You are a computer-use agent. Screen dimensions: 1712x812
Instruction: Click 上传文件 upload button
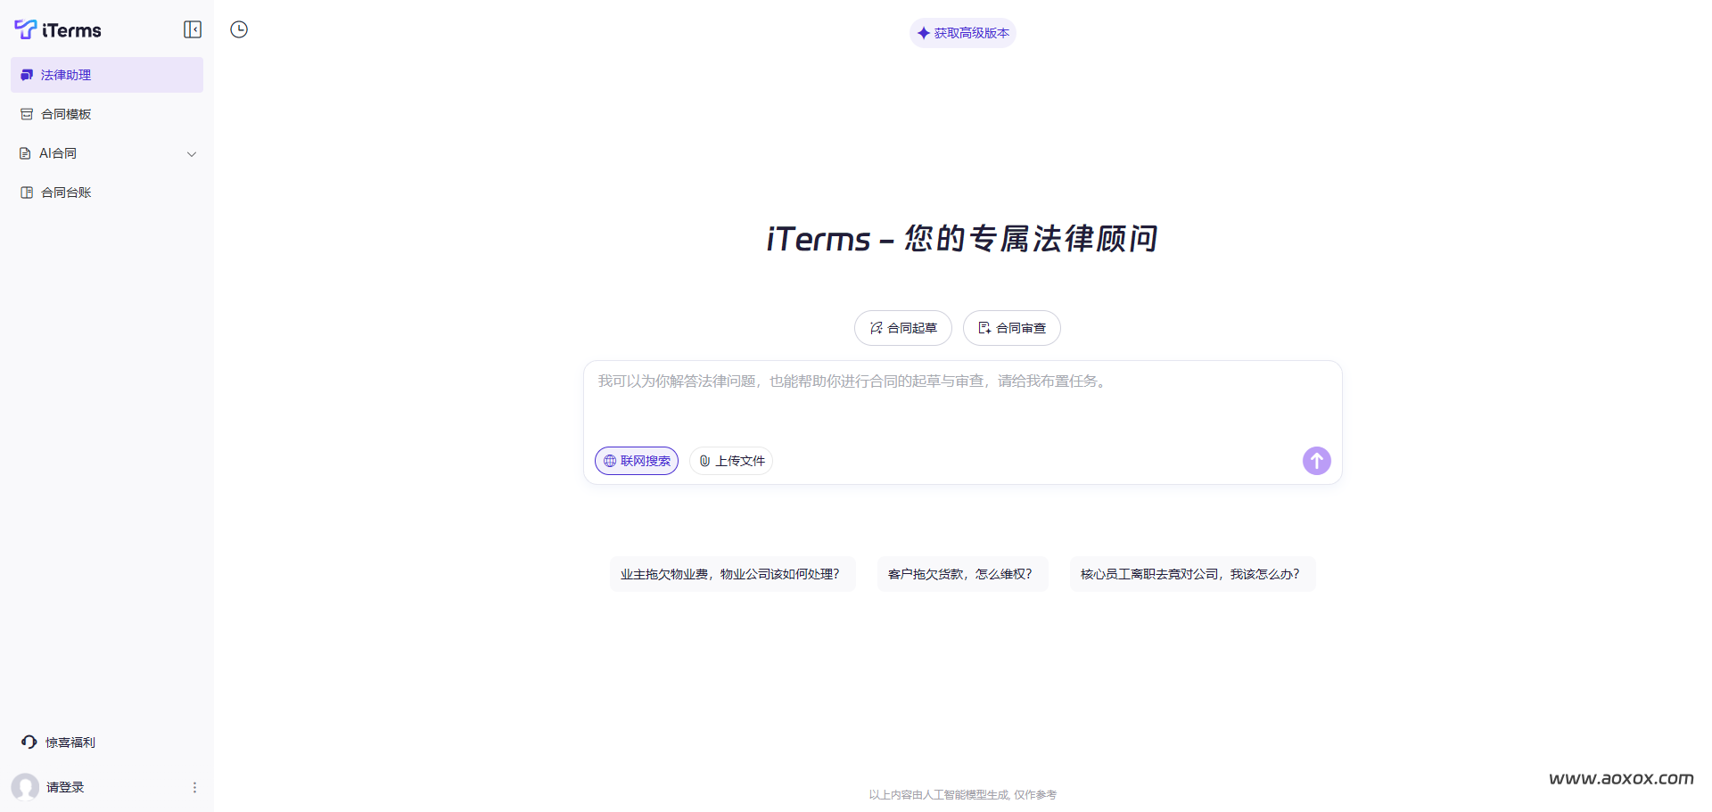pos(731,461)
